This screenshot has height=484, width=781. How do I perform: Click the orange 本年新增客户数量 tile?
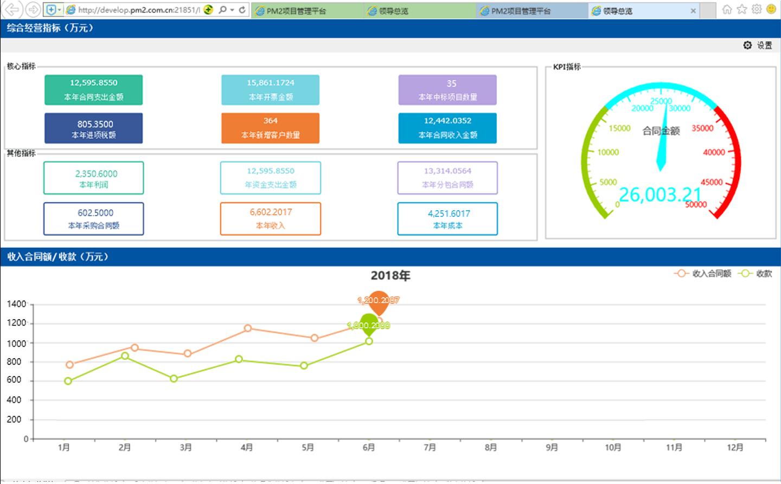(x=270, y=128)
